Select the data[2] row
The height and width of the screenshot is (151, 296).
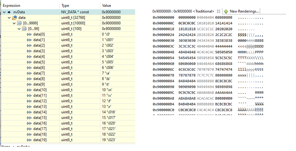pyautogui.click(x=68, y=45)
